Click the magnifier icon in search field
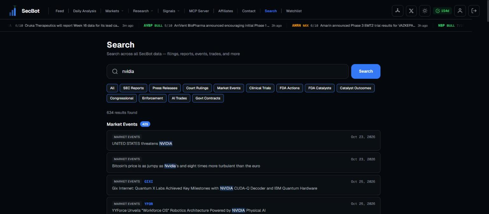This screenshot has height=214, width=489. click(x=115, y=71)
